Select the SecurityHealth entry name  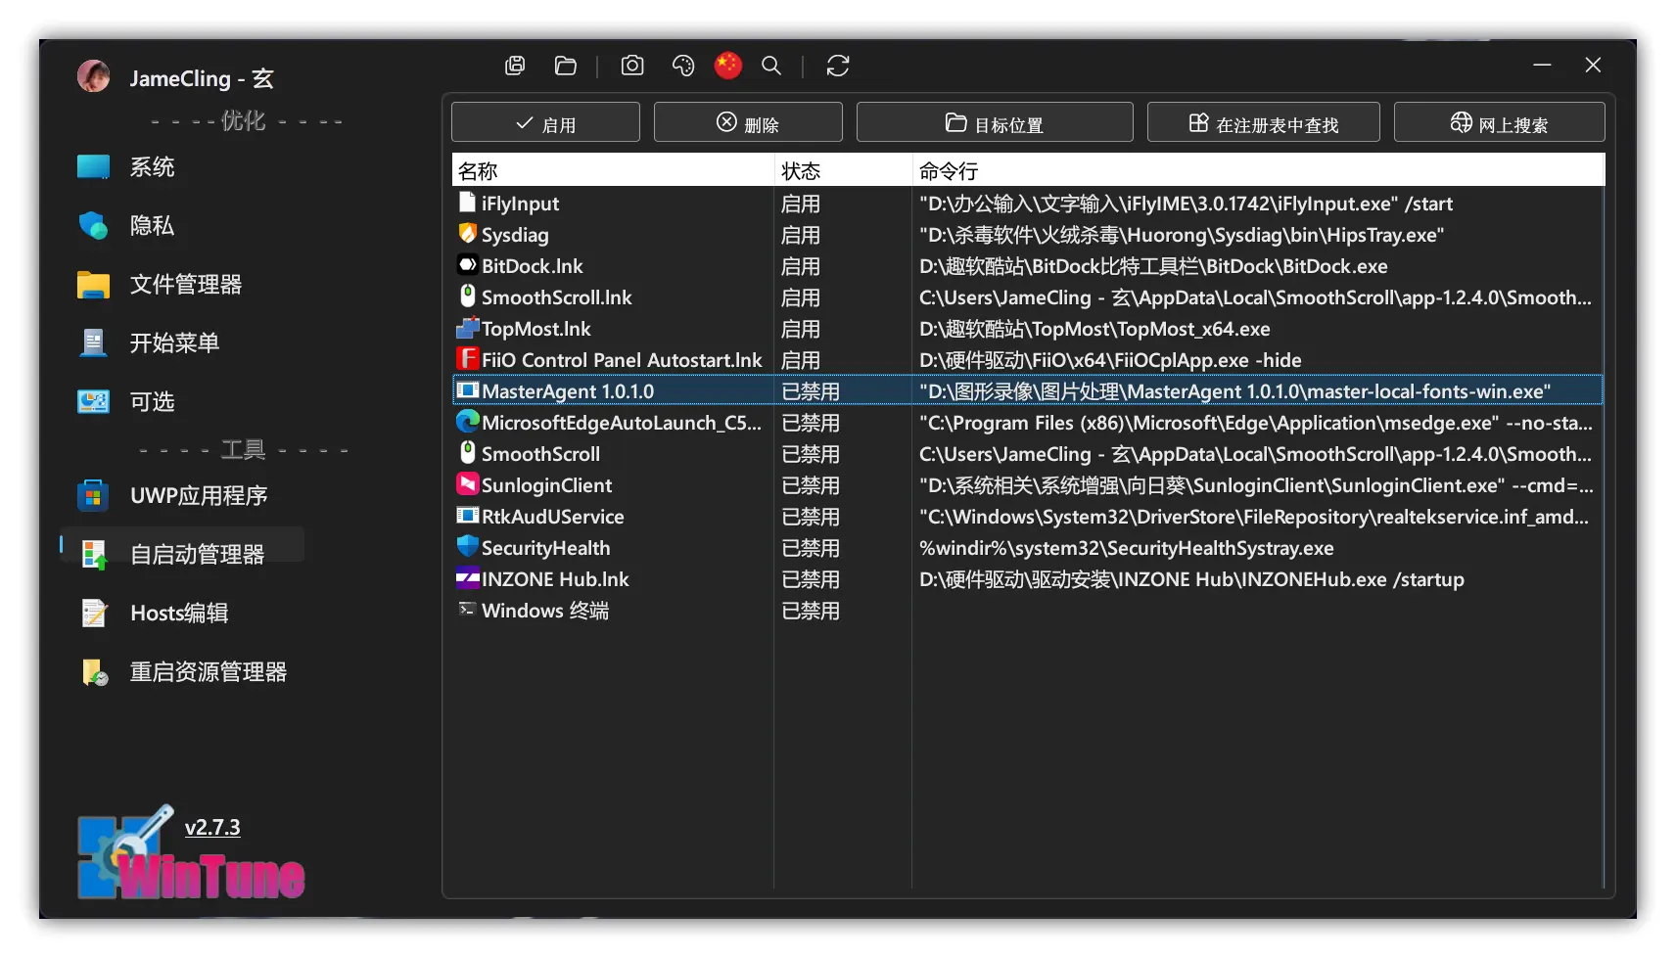tap(545, 548)
